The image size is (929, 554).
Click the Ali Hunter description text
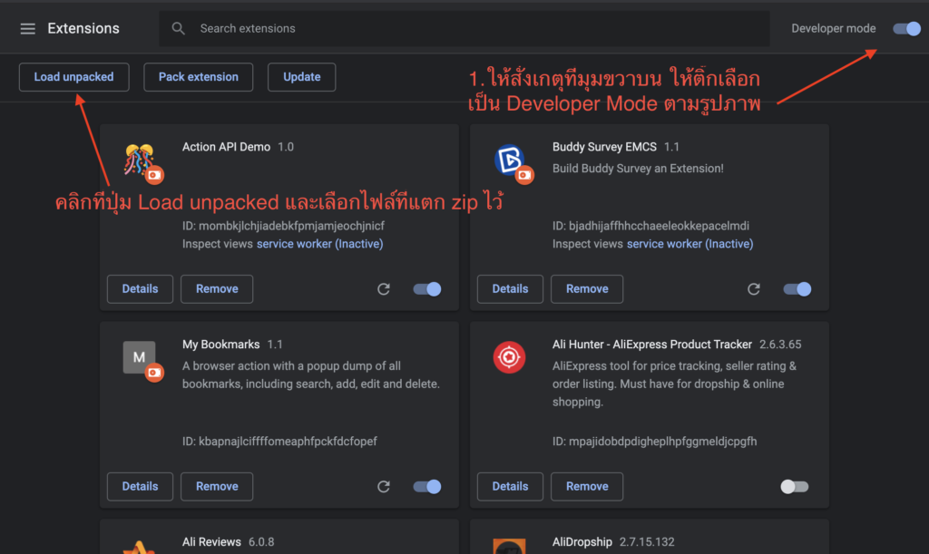pos(674,384)
